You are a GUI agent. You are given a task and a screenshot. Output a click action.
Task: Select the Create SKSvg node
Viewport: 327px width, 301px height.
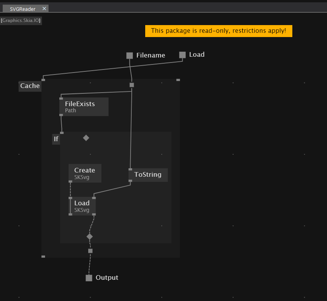coord(85,173)
